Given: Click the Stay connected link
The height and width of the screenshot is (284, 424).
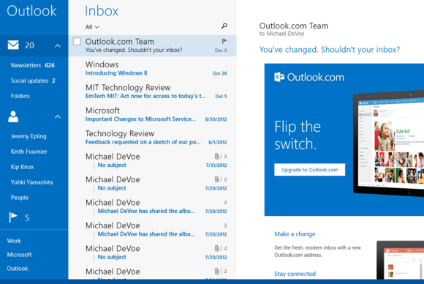Looking at the screenshot, I should point(295,274).
